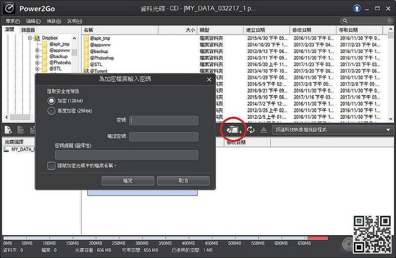Viewport: 396px width, 258px height.
Task: Click the magnifier search icon
Action: click(345, 21)
